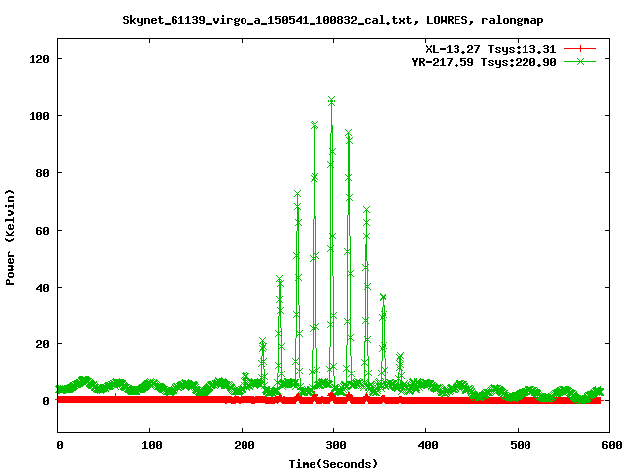The width and height of the screenshot is (631, 473).
Task: Click the 60 tick label on y-axis
Action: click(42, 231)
